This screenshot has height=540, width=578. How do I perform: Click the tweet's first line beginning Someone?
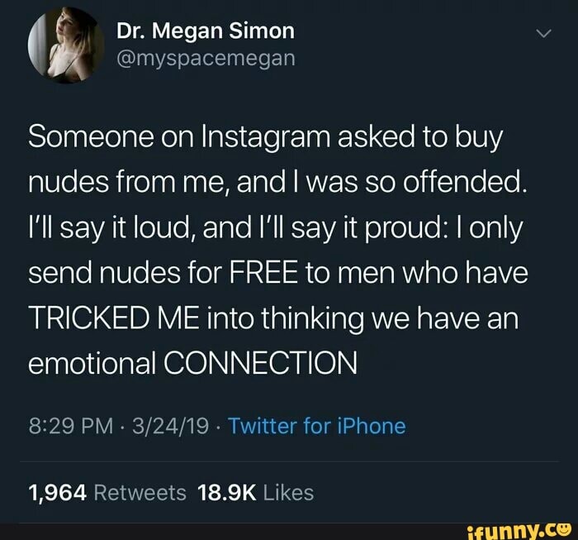pyautogui.click(x=265, y=138)
